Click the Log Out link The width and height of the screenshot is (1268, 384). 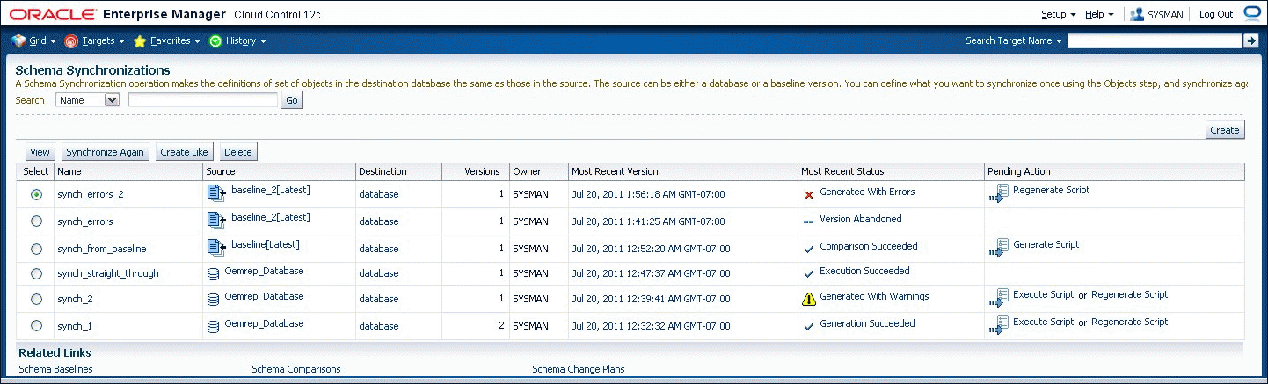click(1216, 15)
